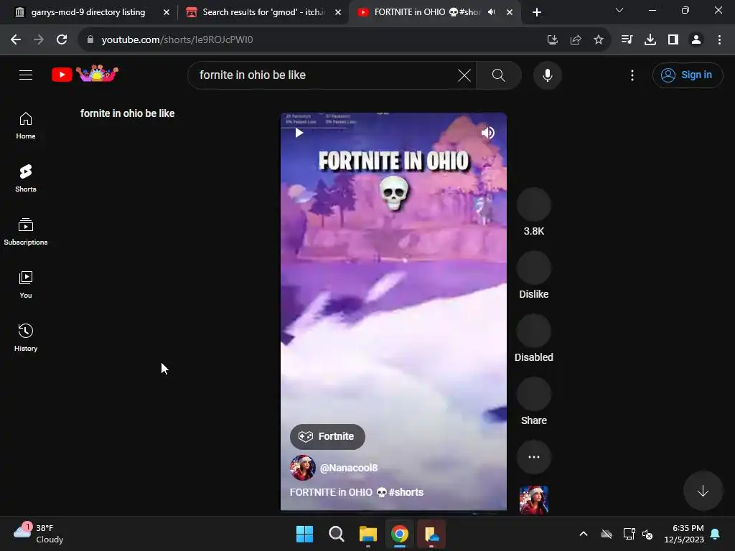Close the garrys-mod-9 directory listing tab
This screenshot has width=735, height=551.
(167, 12)
